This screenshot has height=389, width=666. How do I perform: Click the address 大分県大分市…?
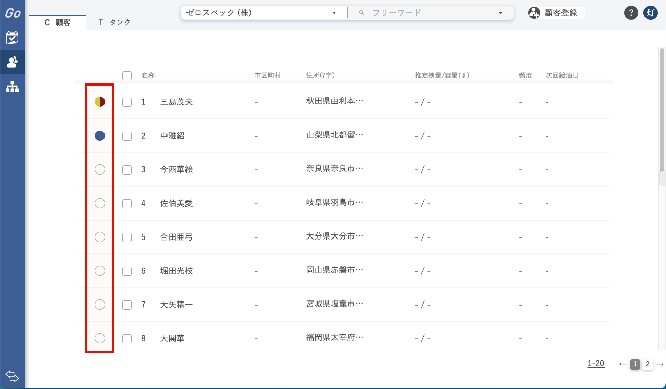(335, 236)
